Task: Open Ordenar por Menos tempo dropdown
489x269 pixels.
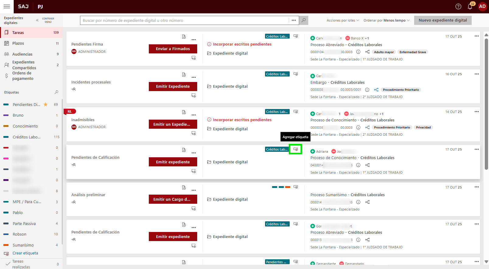Action: 386,20
